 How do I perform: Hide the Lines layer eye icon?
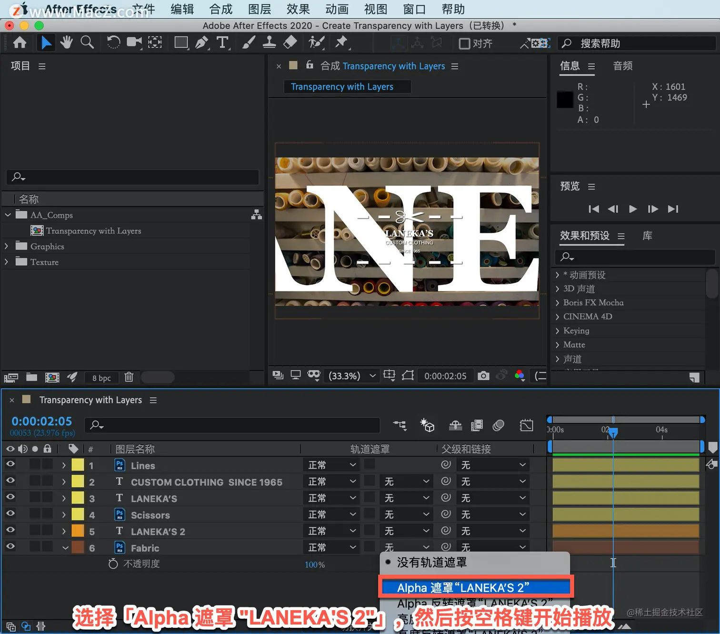pyautogui.click(x=10, y=464)
